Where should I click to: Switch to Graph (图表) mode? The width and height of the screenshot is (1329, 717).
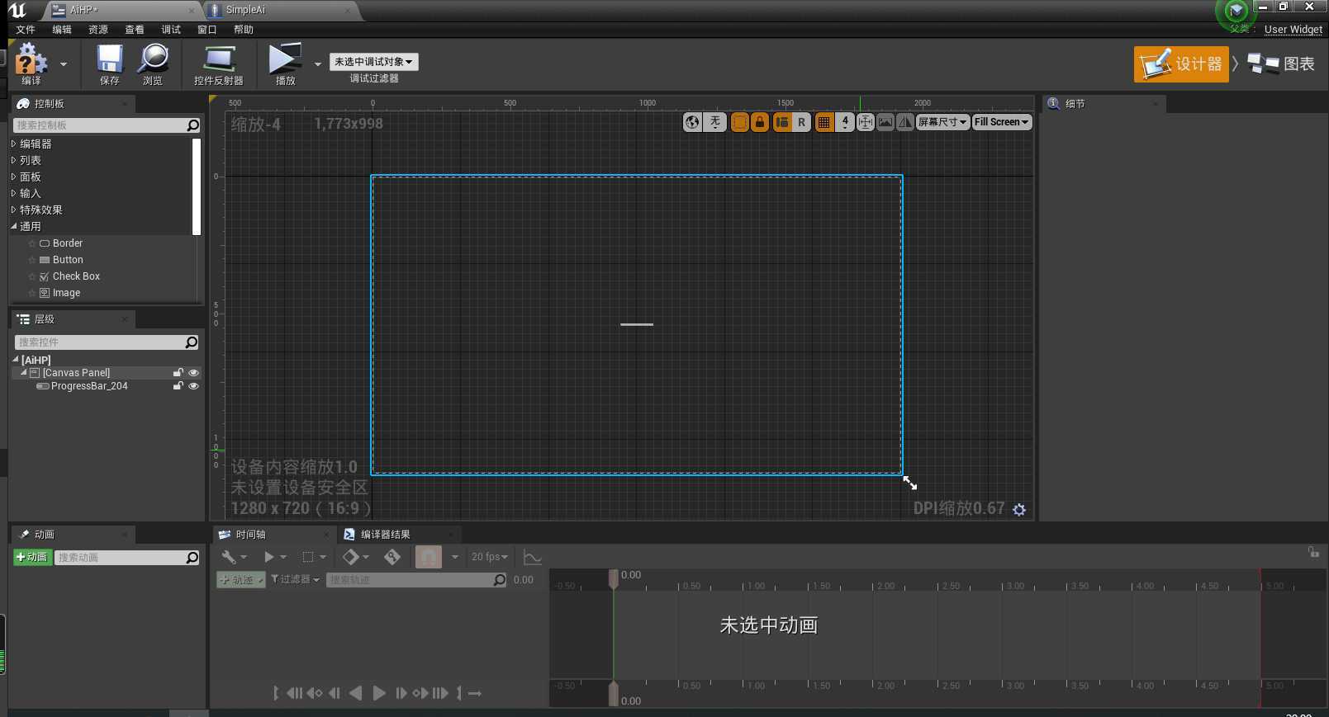pos(1282,64)
